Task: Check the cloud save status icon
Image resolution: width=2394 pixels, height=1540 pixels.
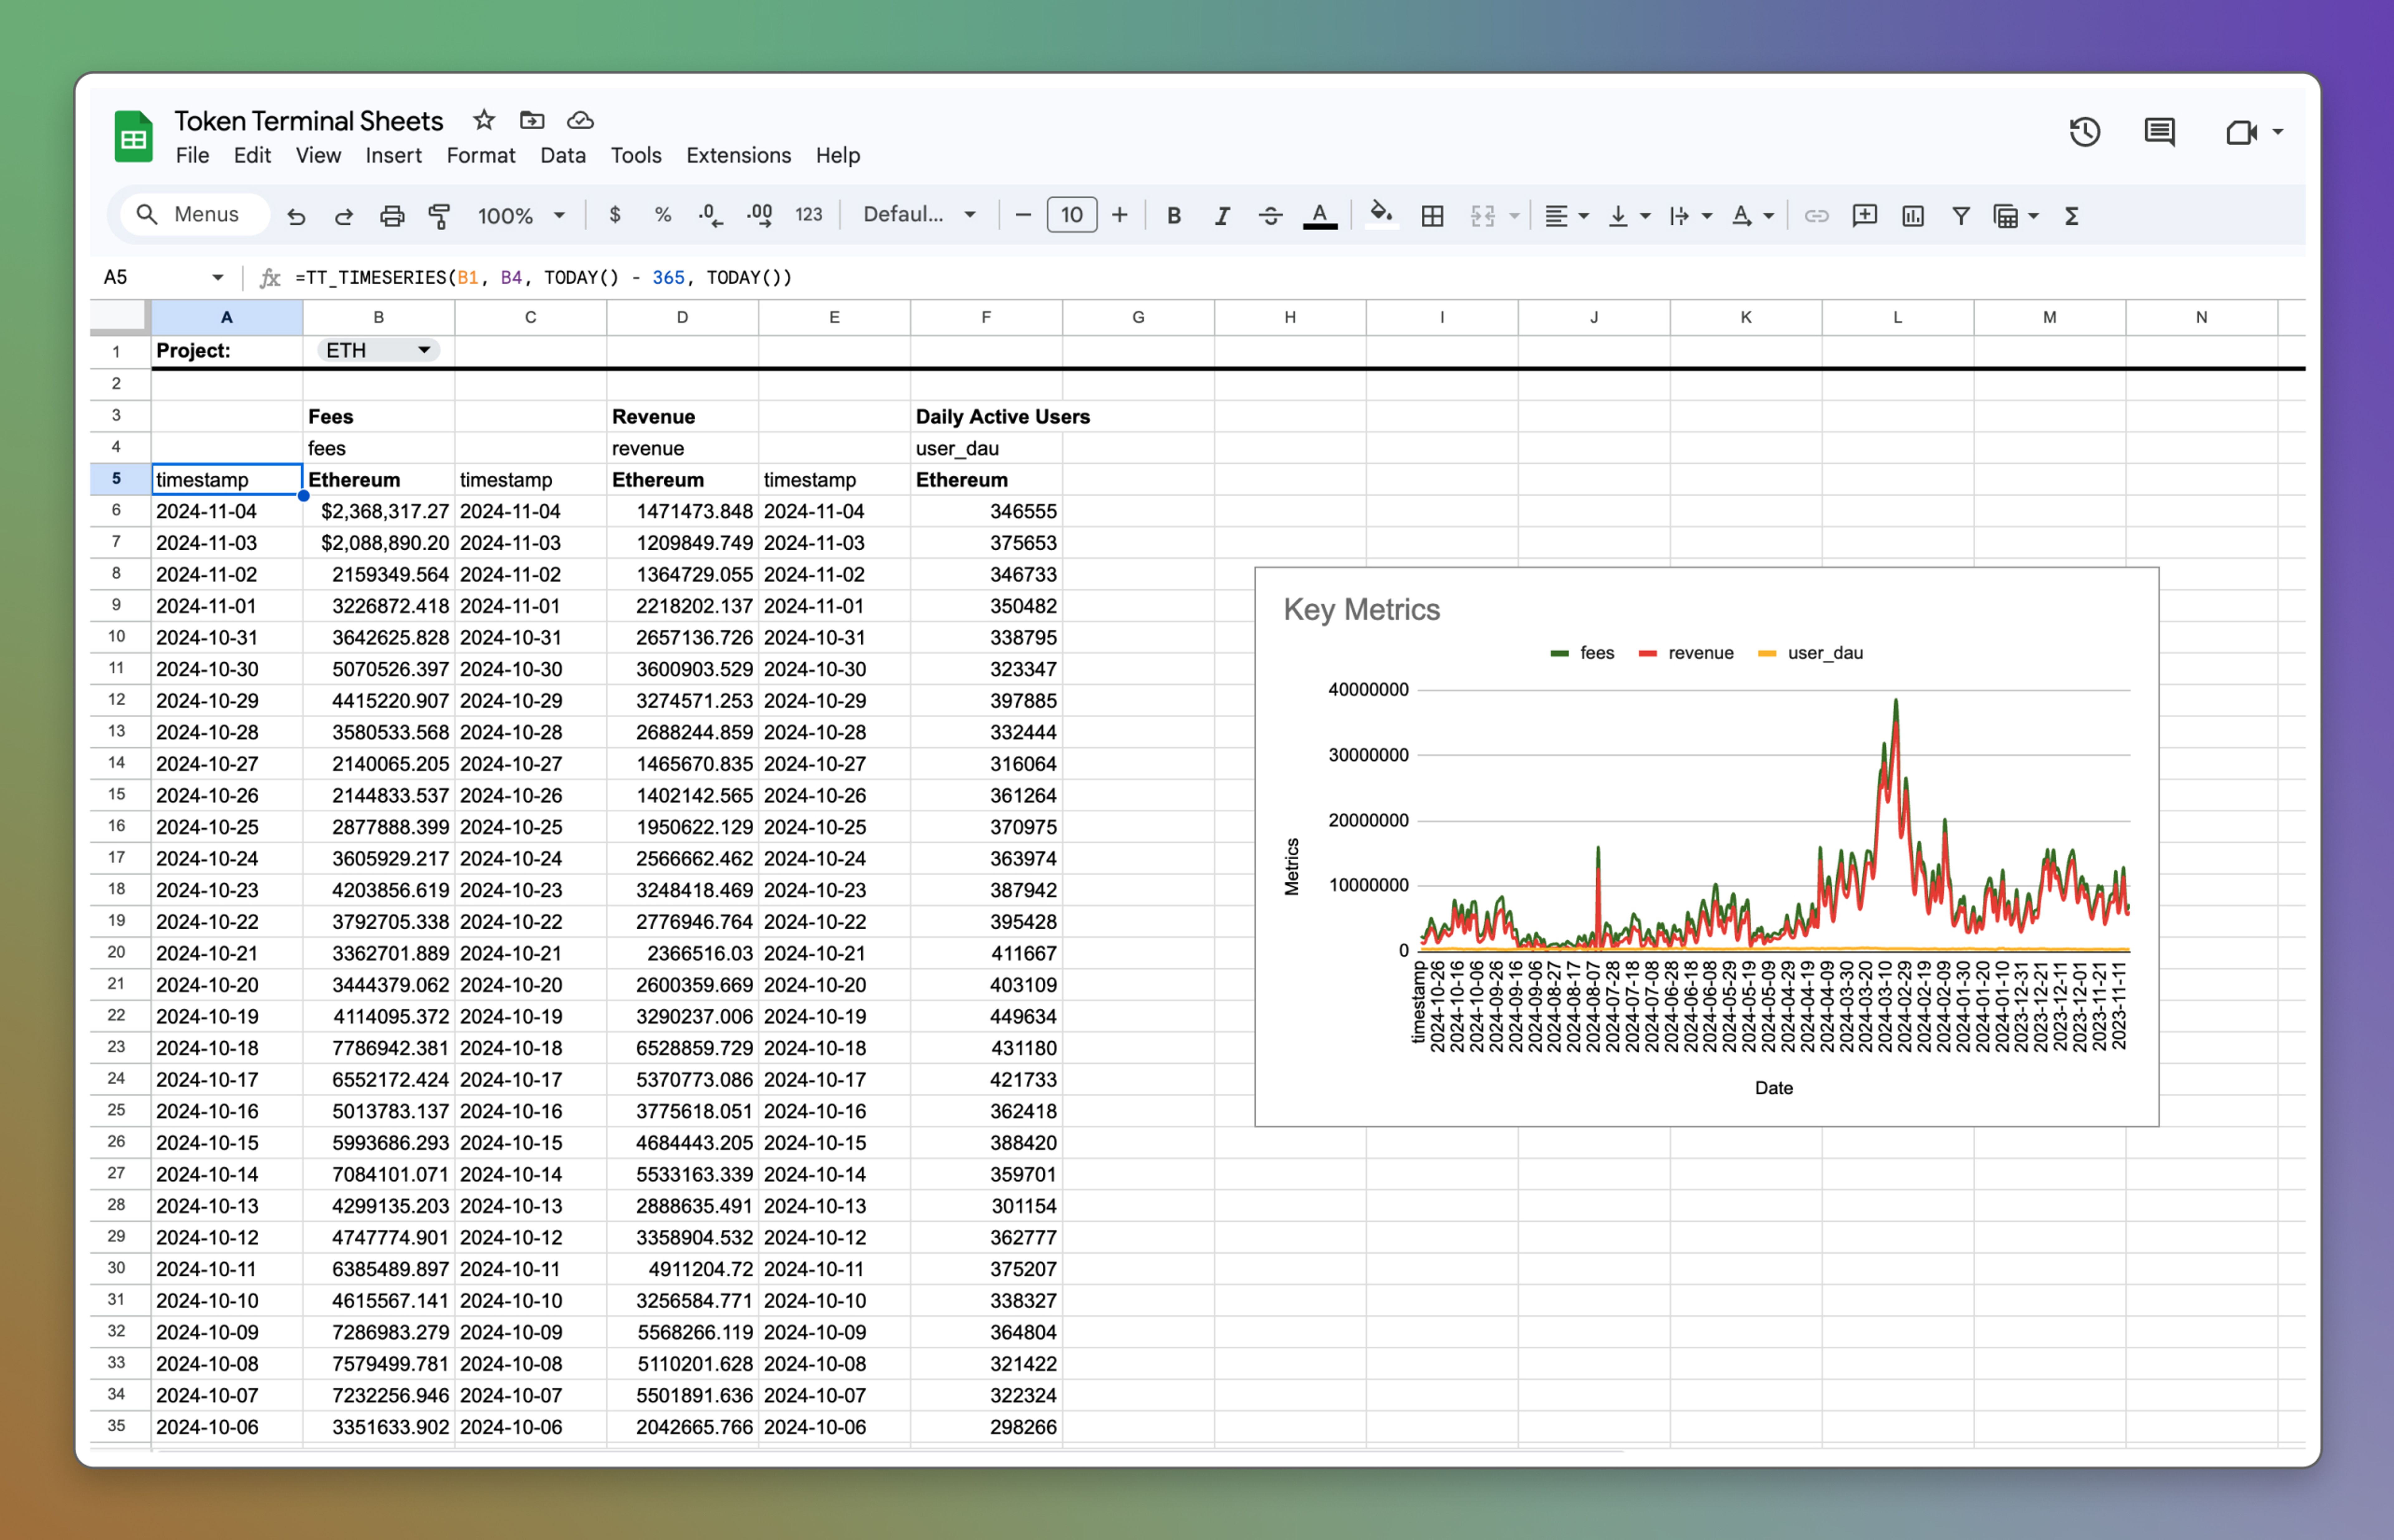Action: pos(580,121)
